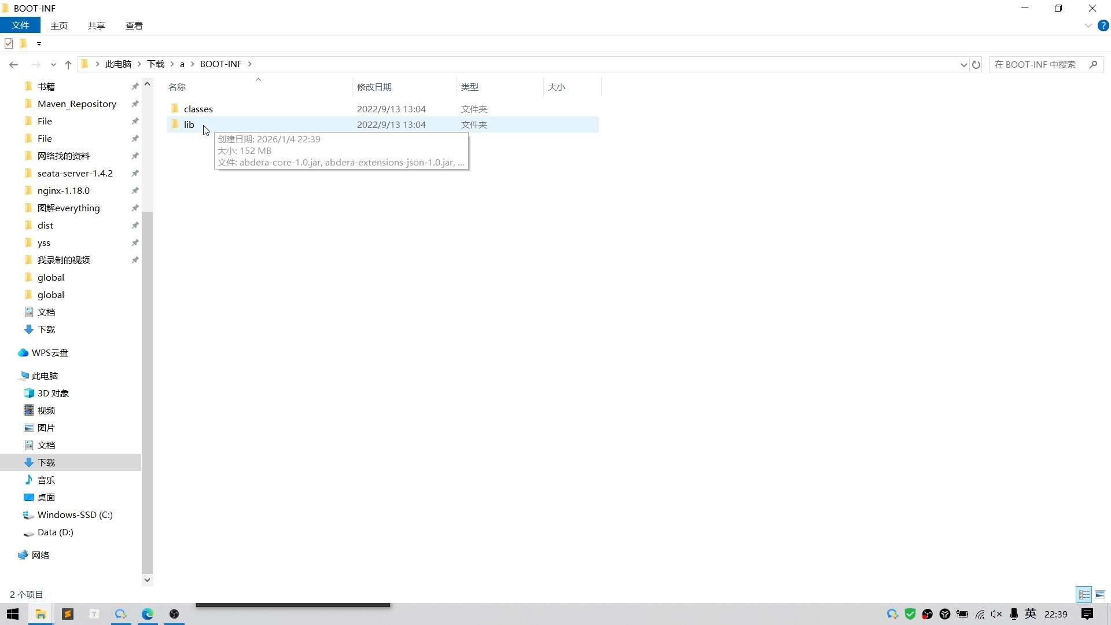Open the recent locations dropdown arrow
The image size is (1111, 625).
pos(53,65)
